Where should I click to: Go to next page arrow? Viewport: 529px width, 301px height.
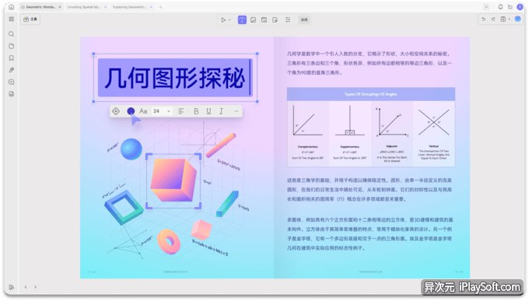click(x=35, y=287)
